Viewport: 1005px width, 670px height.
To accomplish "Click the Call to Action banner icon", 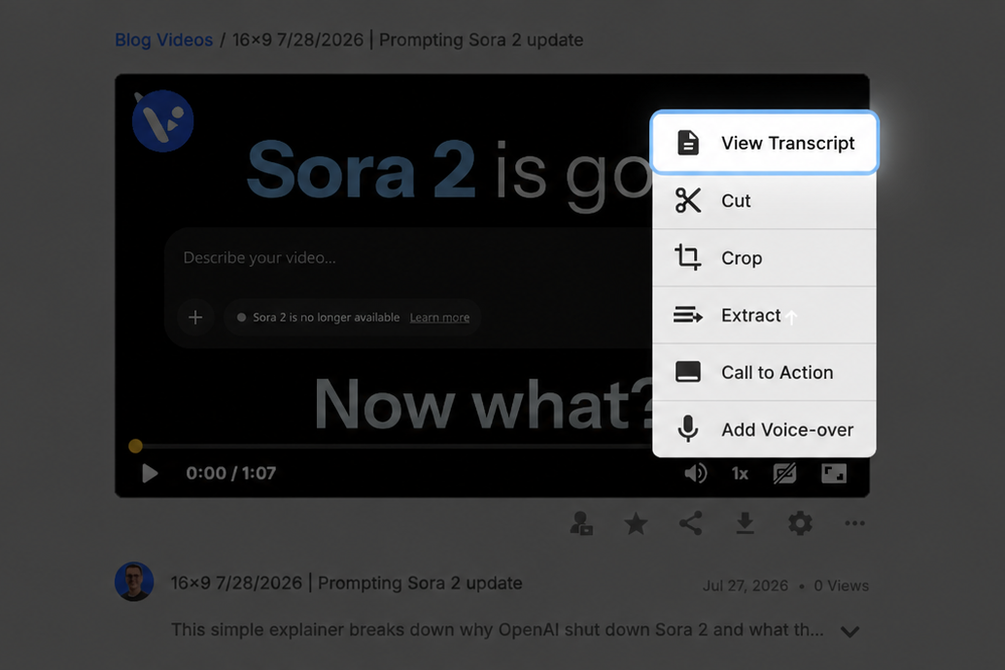I will (688, 372).
